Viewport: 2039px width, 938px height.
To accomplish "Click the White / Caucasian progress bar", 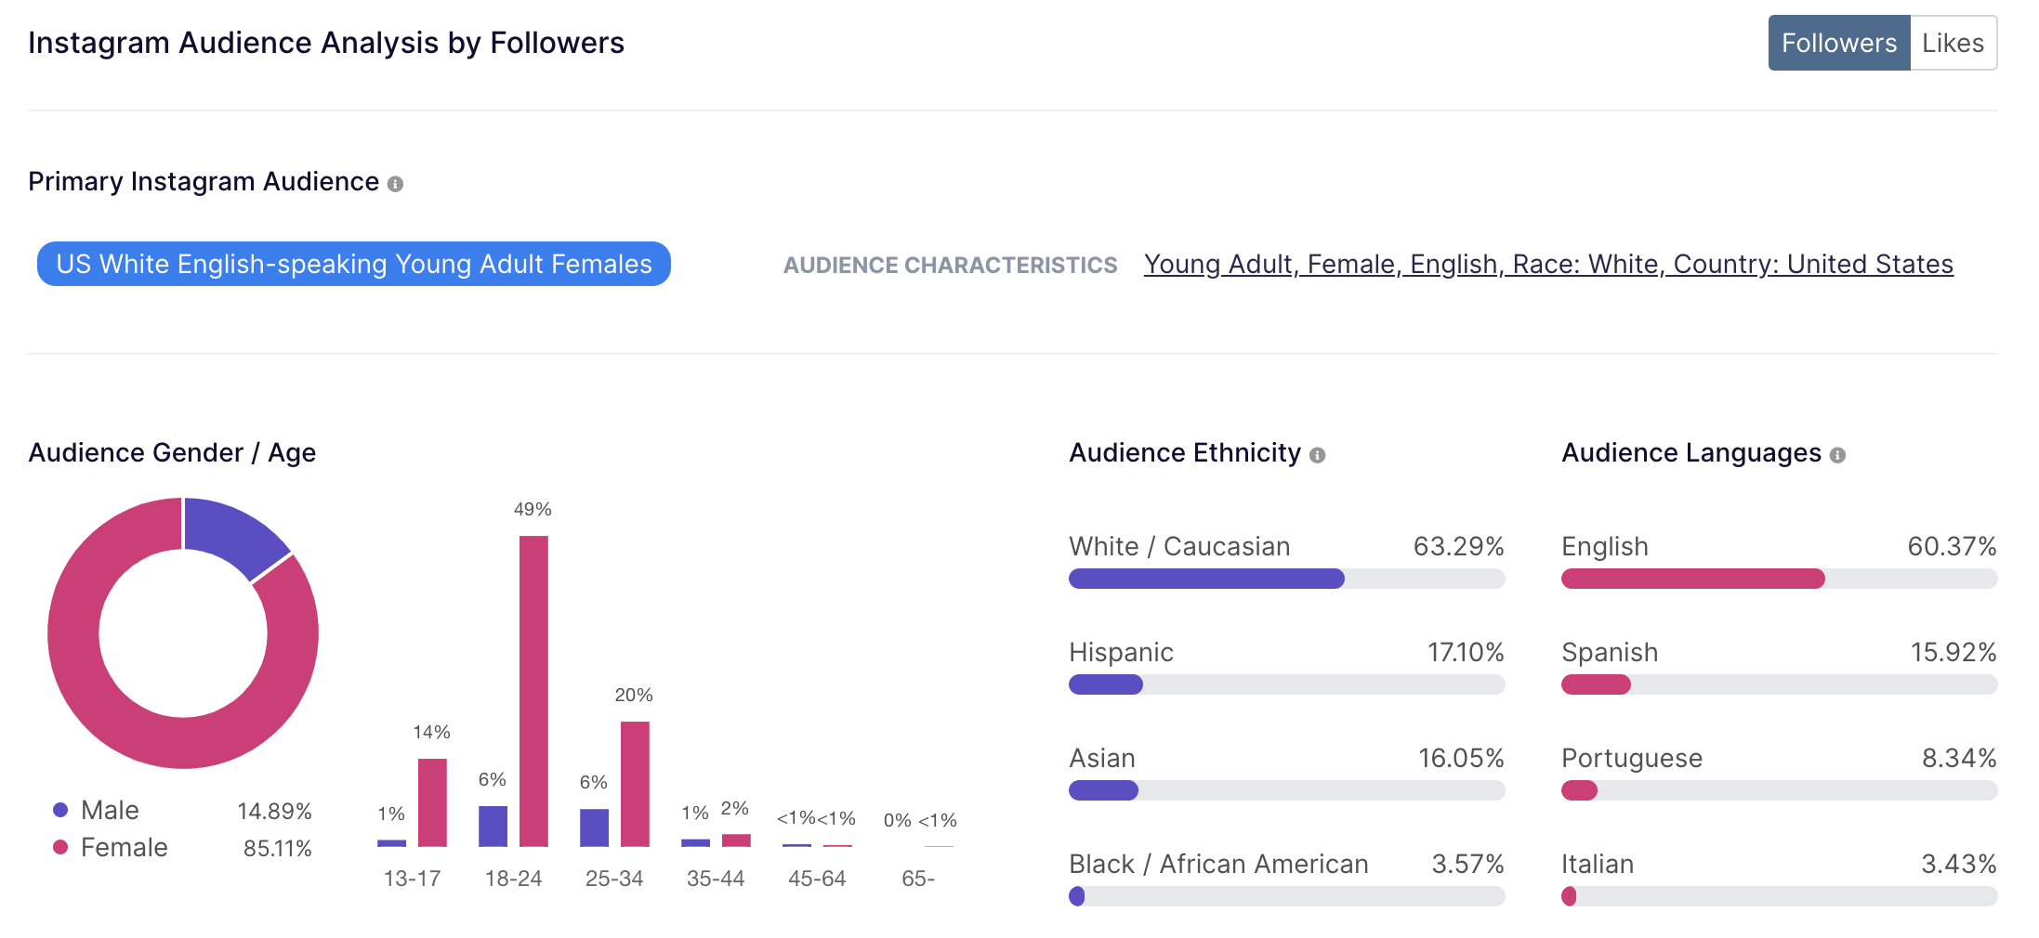I will tap(1286, 579).
